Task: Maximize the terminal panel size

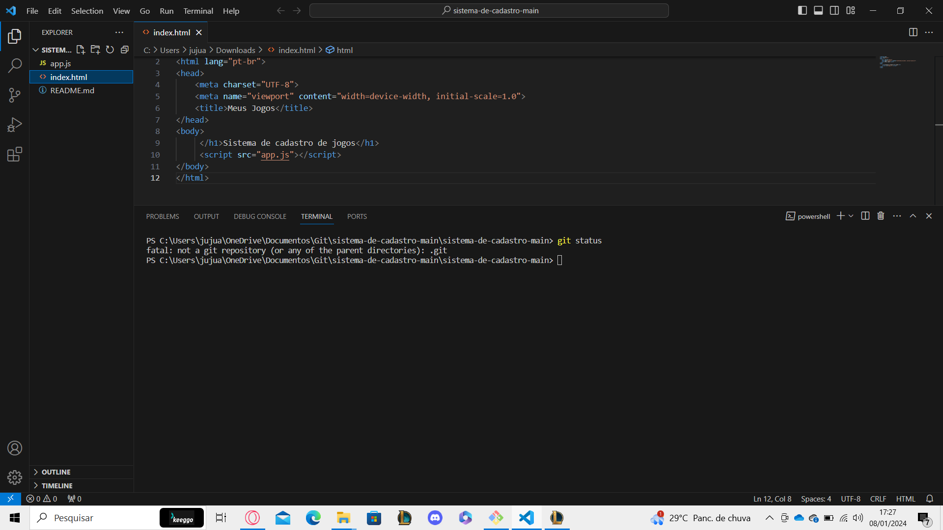Action: pos(913,216)
